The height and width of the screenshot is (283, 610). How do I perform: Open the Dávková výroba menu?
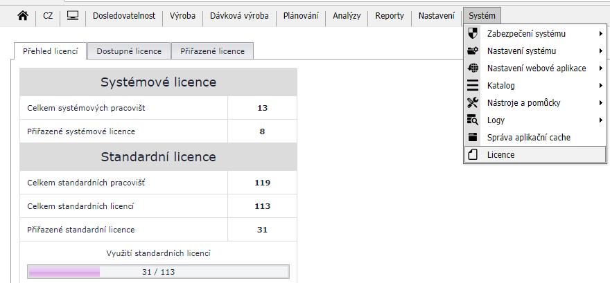(x=239, y=15)
